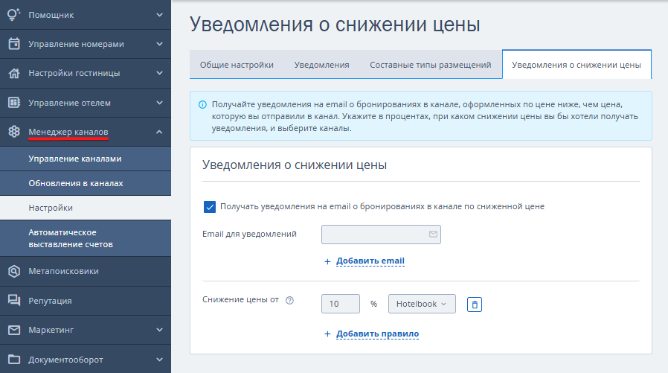
Task: Expand the Помощник menu chevron
Action: click(x=159, y=15)
